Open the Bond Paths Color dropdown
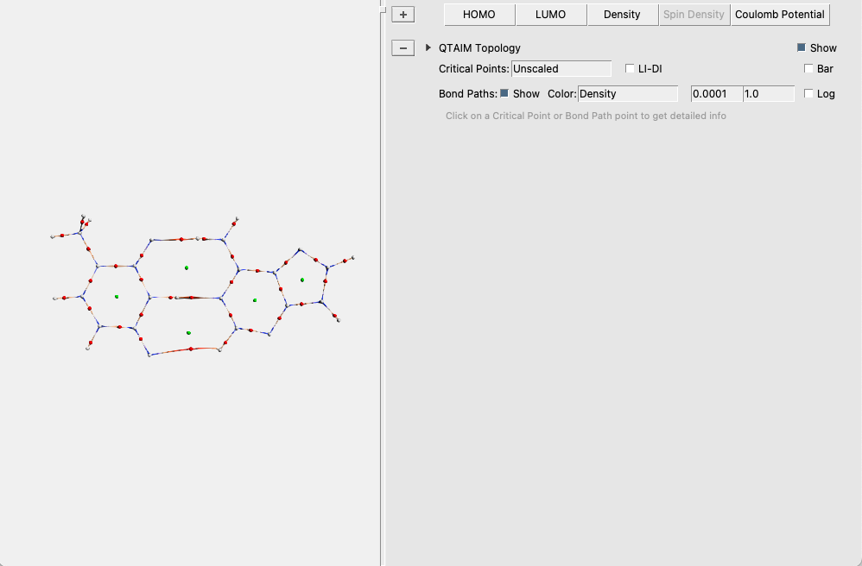The height and width of the screenshot is (566, 862). click(x=629, y=93)
